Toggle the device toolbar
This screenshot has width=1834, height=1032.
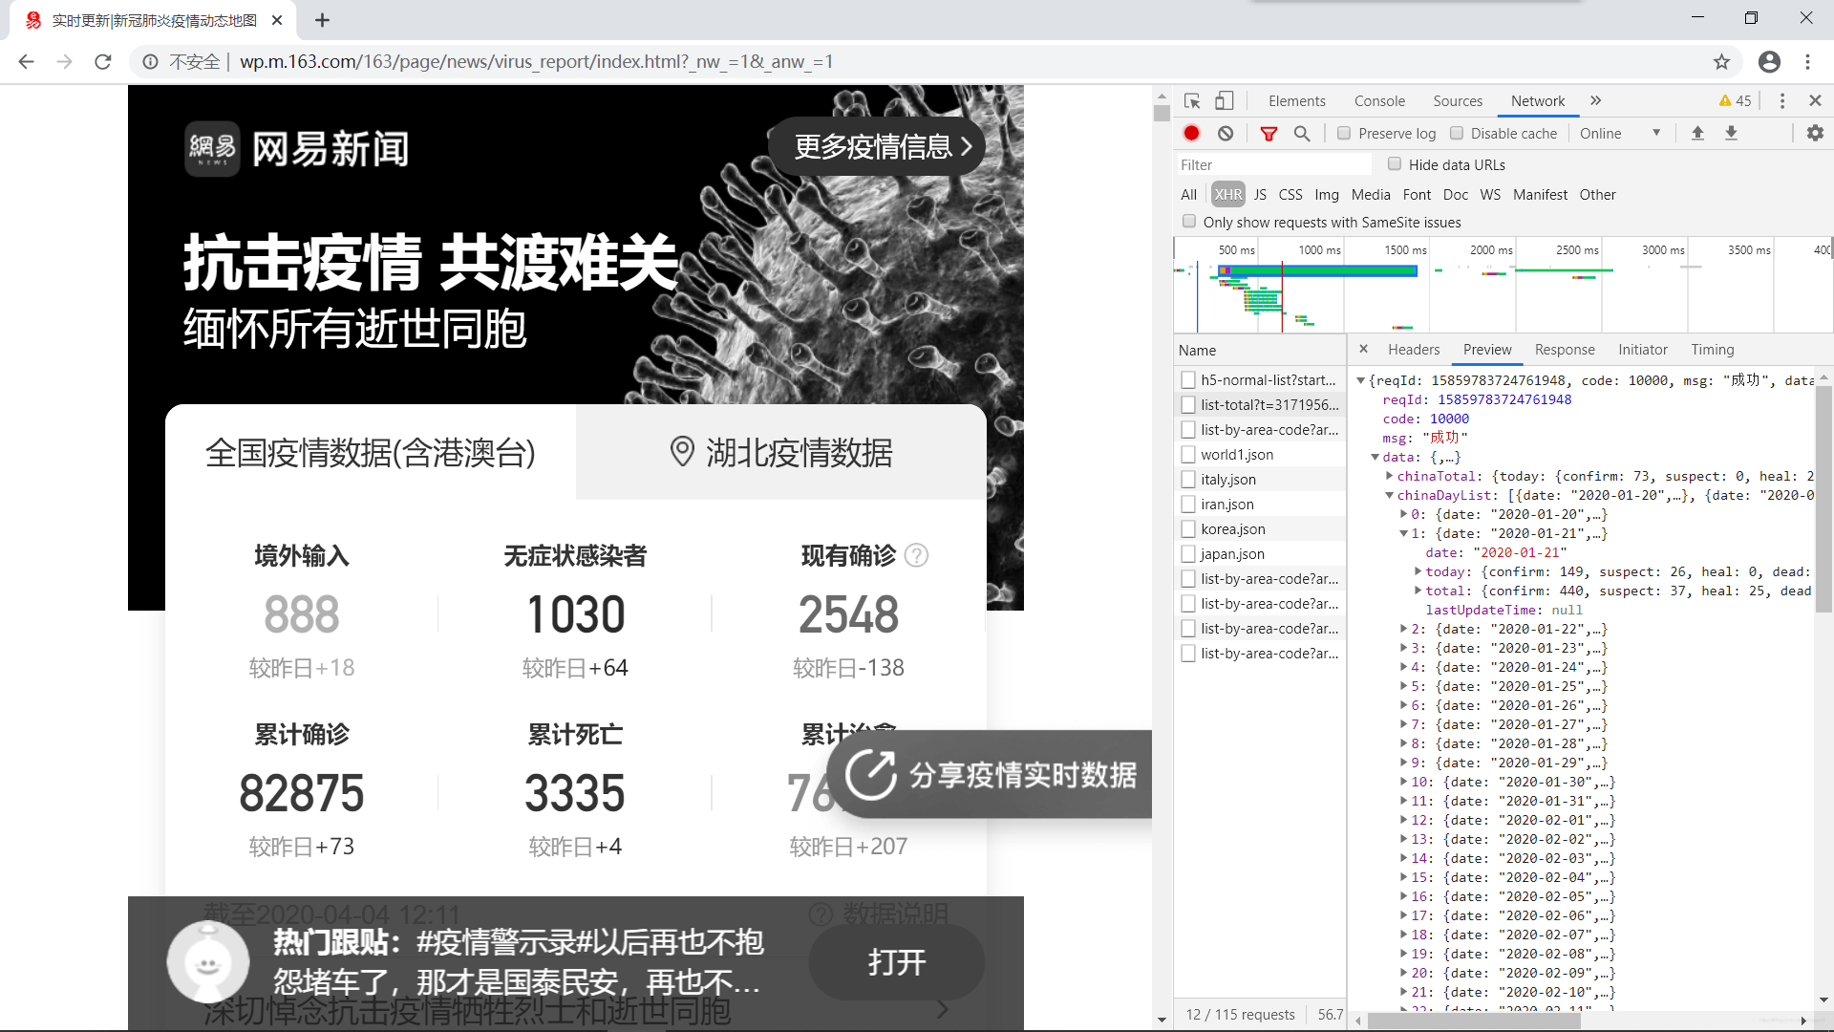coord(1225,100)
